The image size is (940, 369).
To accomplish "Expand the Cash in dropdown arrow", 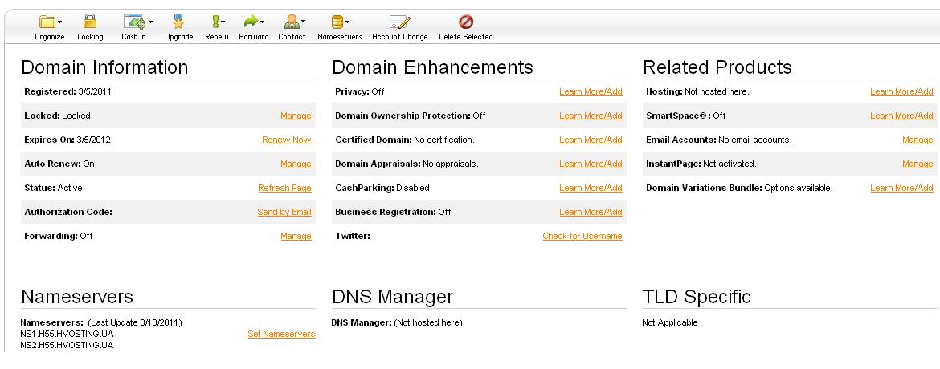I will 149,23.
